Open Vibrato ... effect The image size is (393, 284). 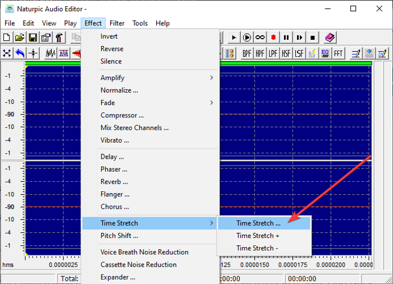(150, 140)
